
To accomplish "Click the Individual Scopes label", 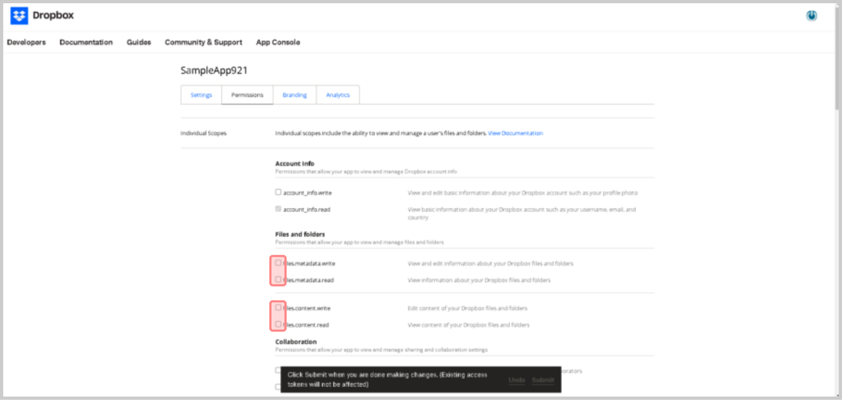I will [203, 133].
